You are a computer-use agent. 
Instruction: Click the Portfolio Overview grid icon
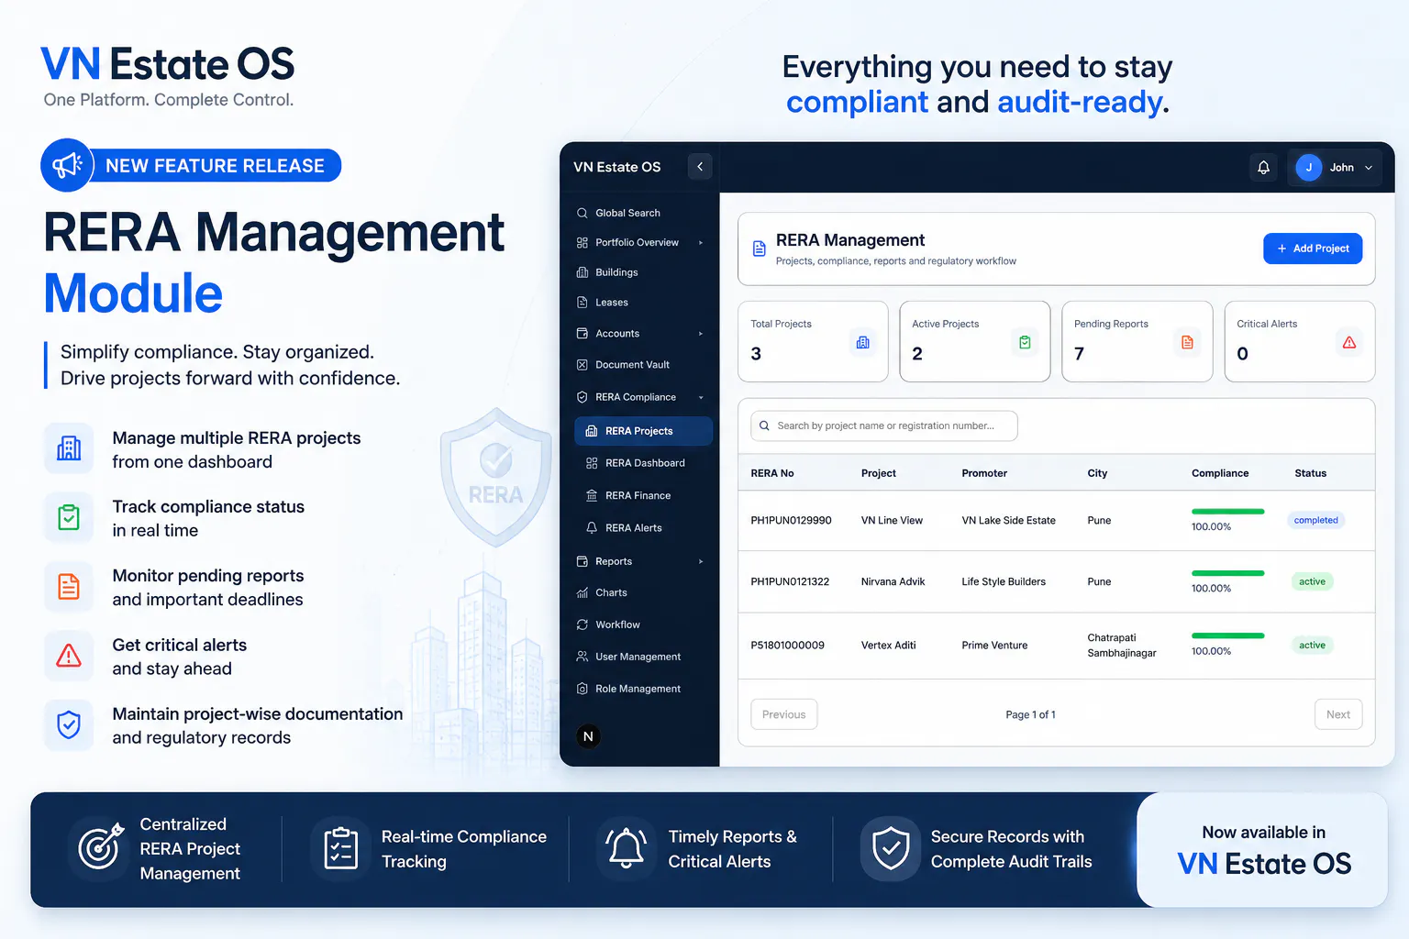pos(582,243)
